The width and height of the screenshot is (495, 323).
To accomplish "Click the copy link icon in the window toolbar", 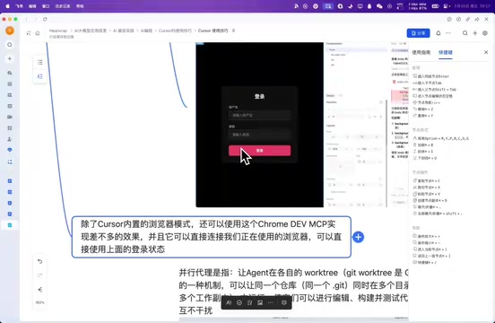I will (468, 19).
